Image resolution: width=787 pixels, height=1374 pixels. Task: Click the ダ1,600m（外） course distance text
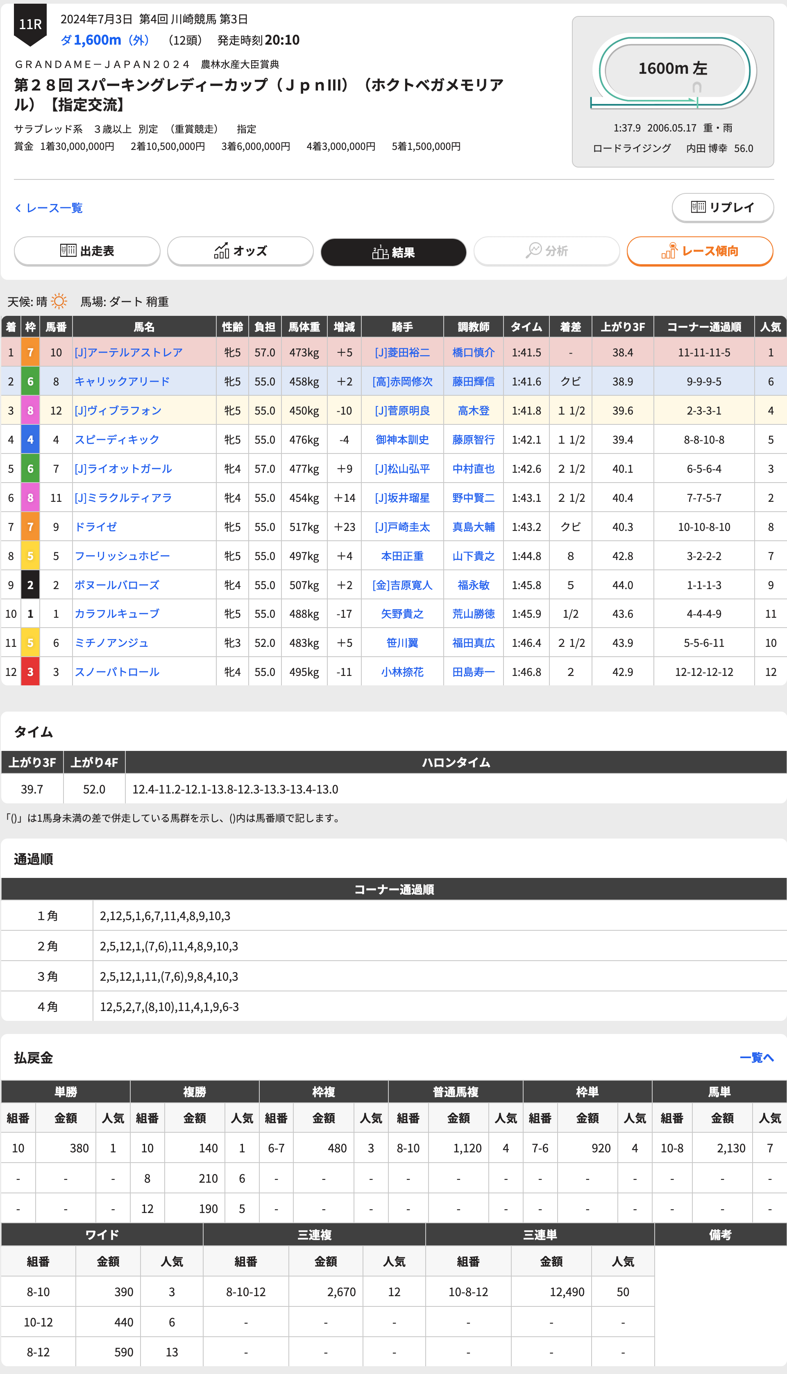(x=105, y=40)
